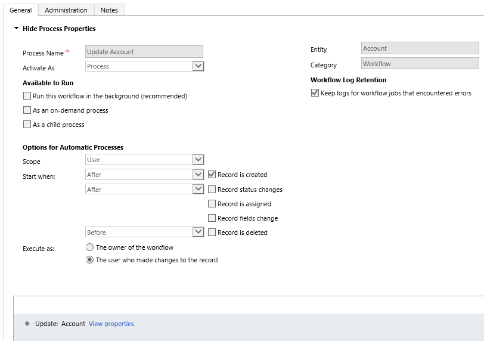Open the Notes tab
The image size is (484, 341).
109,10
